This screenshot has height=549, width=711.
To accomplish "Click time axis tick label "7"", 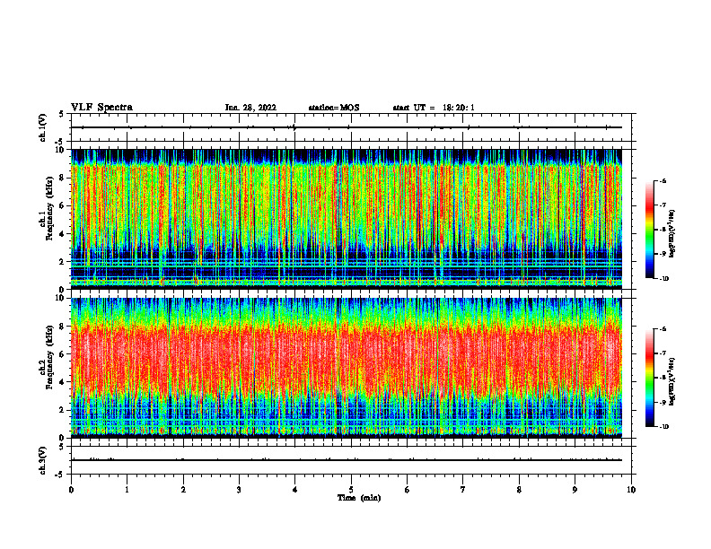I will click(x=463, y=490).
